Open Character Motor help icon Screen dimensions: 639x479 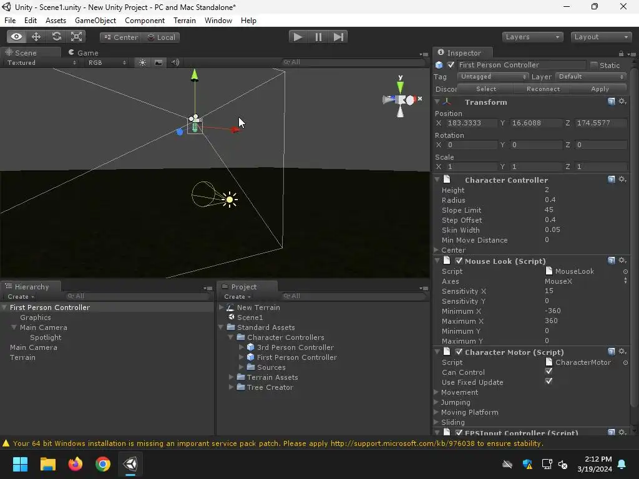point(612,352)
